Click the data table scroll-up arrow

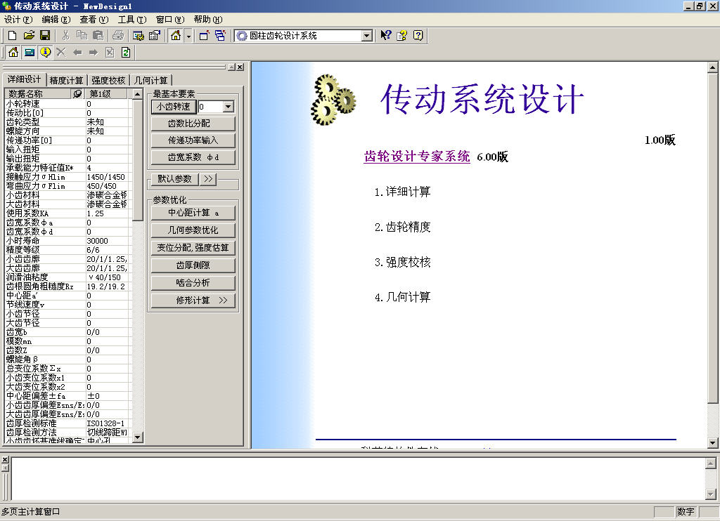pos(137,94)
